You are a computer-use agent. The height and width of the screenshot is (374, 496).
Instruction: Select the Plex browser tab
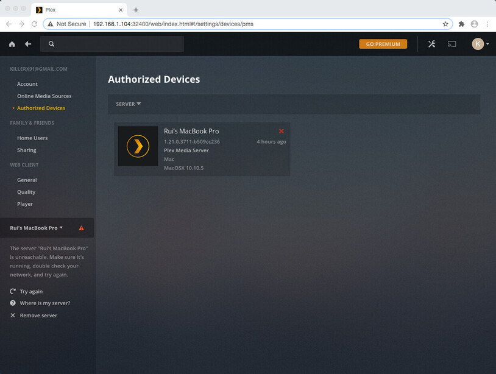tap(79, 10)
